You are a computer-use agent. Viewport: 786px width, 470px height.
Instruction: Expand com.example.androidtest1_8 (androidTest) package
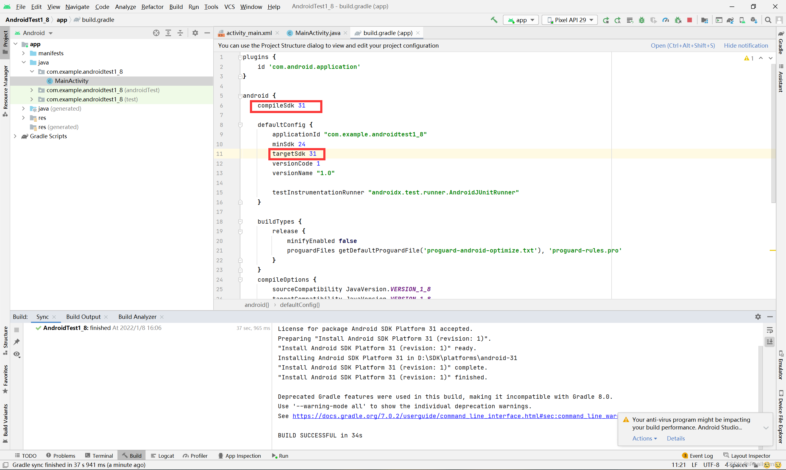click(32, 90)
